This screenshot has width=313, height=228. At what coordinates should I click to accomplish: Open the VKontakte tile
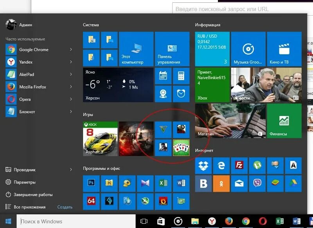[x=203, y=183]
